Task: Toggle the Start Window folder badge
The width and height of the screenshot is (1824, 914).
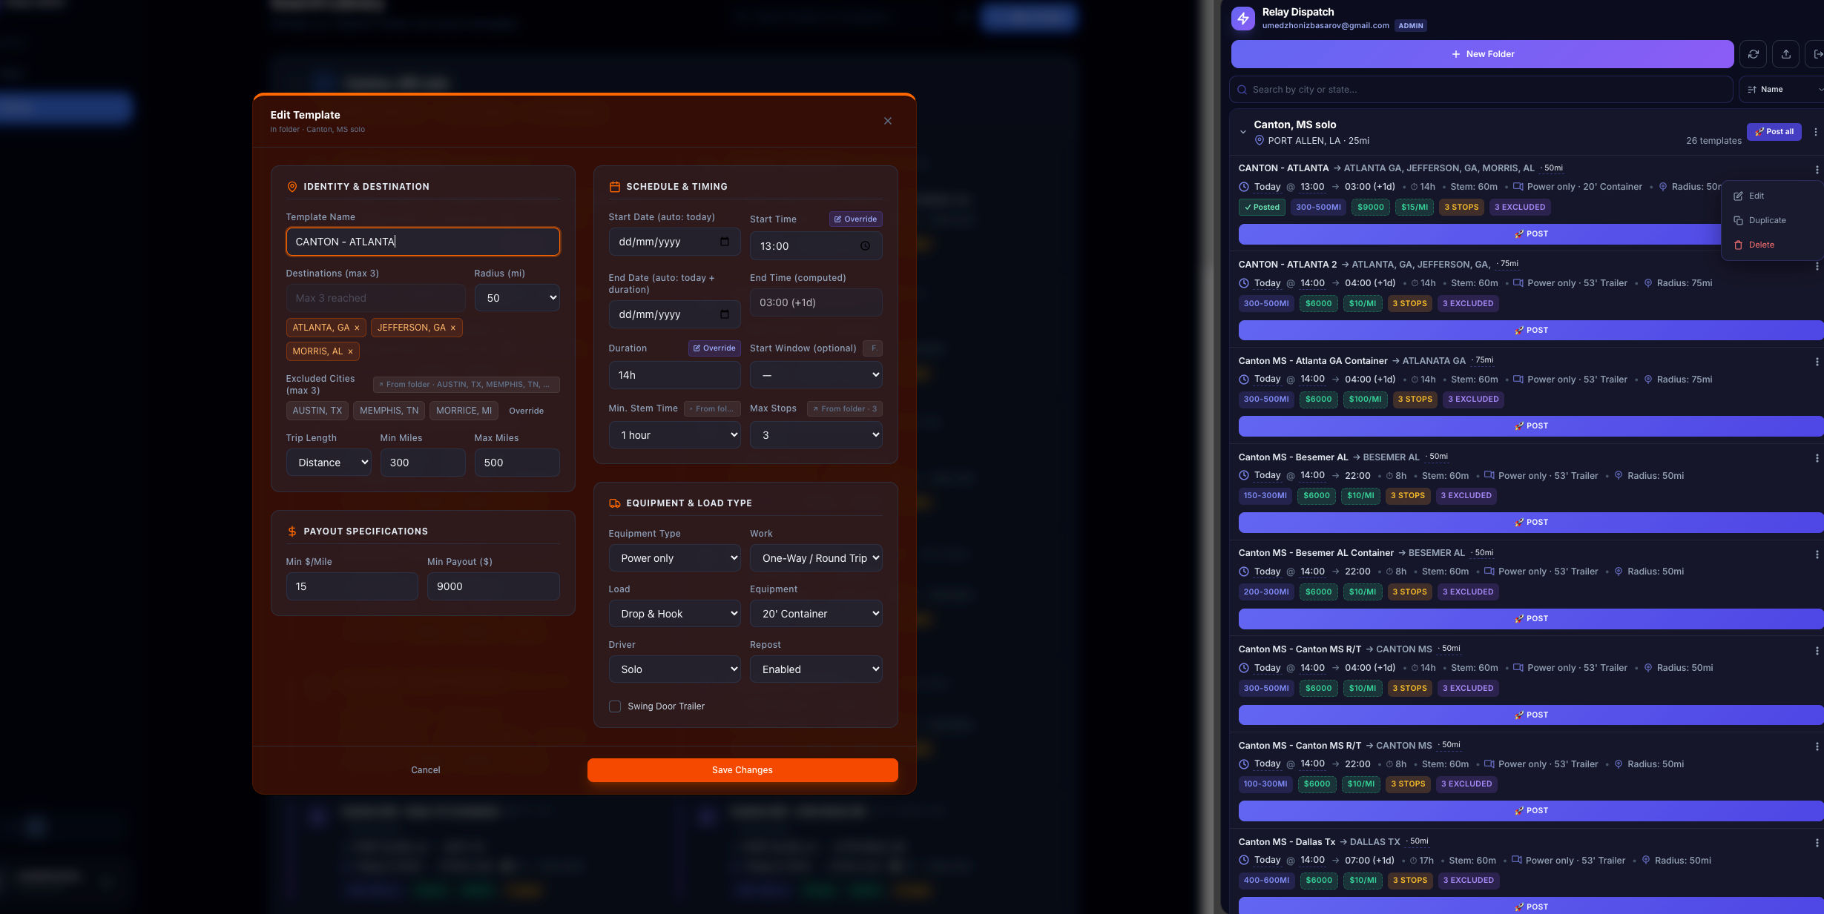Action: [872, 348]
